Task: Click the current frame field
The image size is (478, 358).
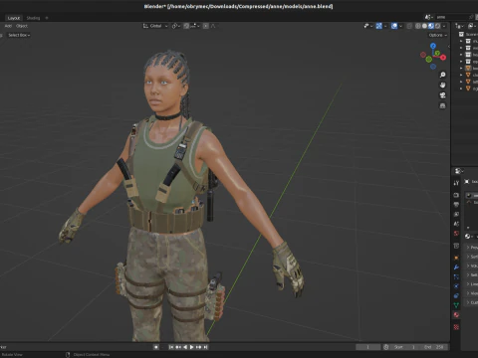Action: click(367, 347)
